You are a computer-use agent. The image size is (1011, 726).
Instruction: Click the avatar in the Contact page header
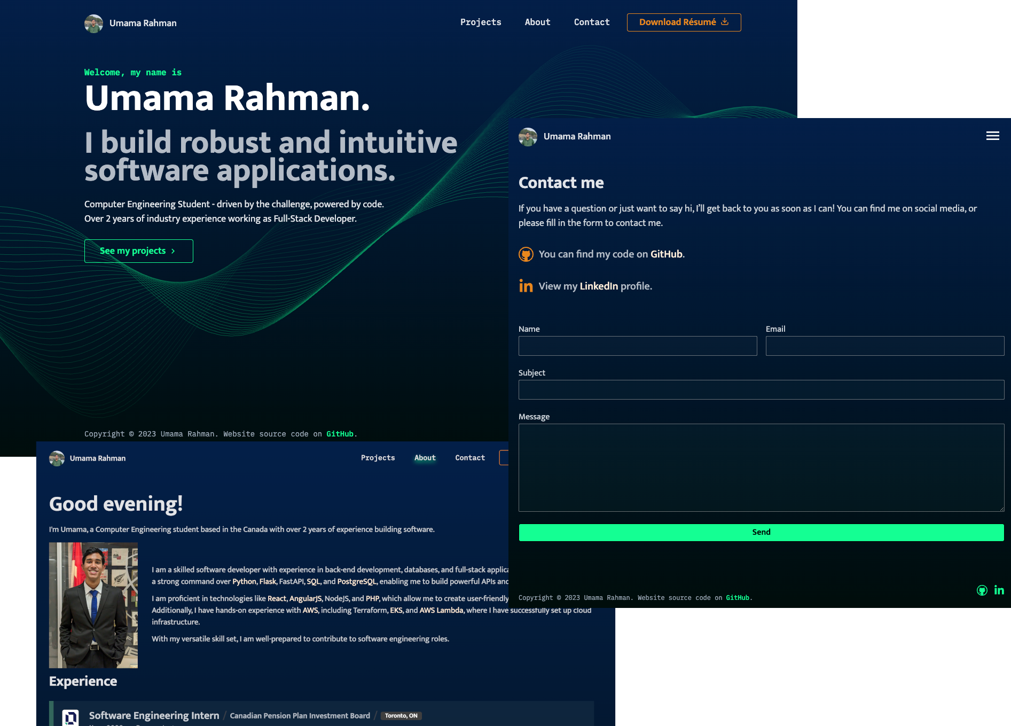[528, 137]
